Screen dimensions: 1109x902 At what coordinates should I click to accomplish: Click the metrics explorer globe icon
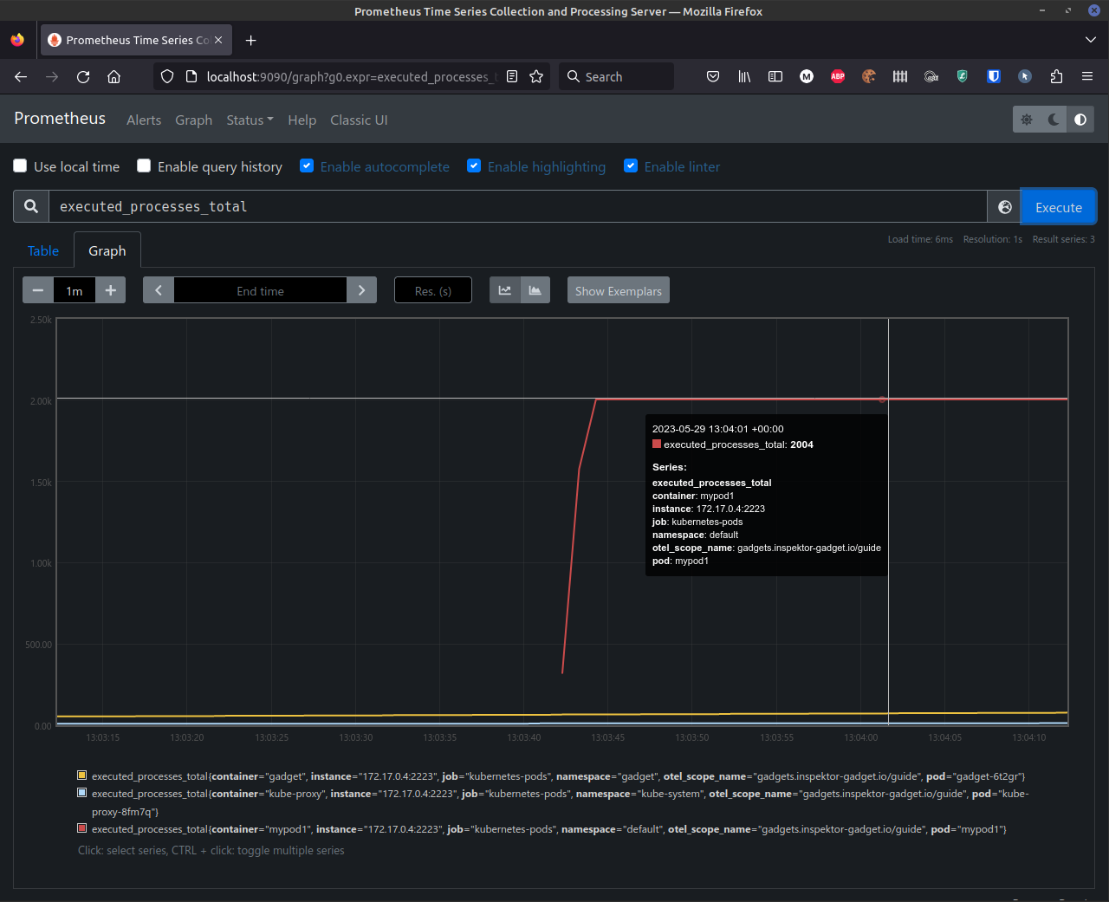click(1004, 207)
